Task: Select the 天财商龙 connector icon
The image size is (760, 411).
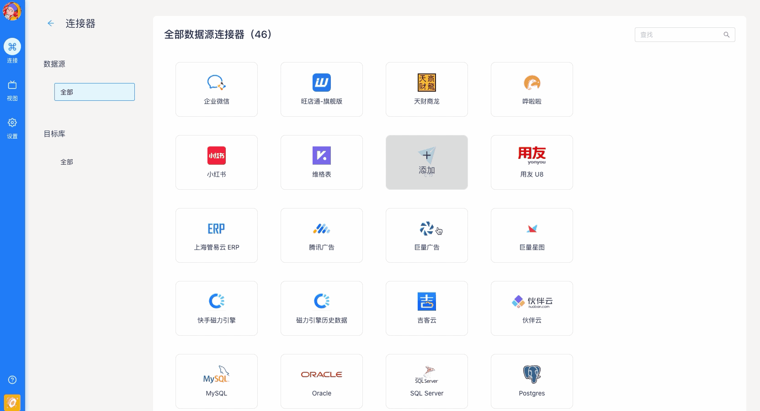Action: pos(427,83)
